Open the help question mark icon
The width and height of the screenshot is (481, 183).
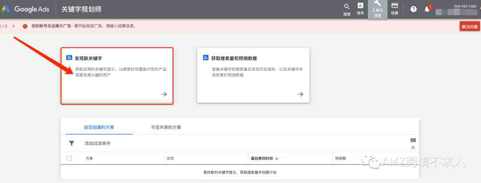(413, 9)
